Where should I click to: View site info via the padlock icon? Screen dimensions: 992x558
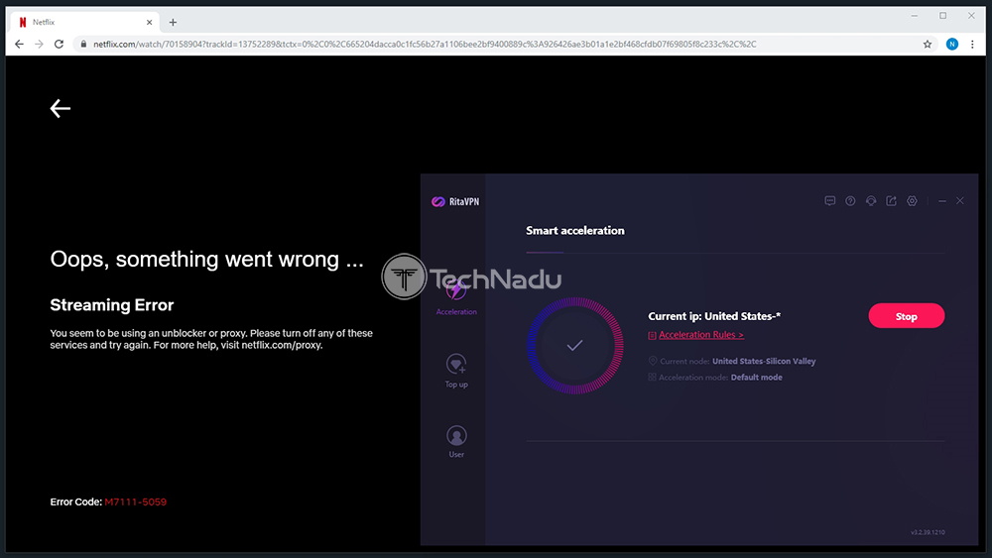(83, 45)
